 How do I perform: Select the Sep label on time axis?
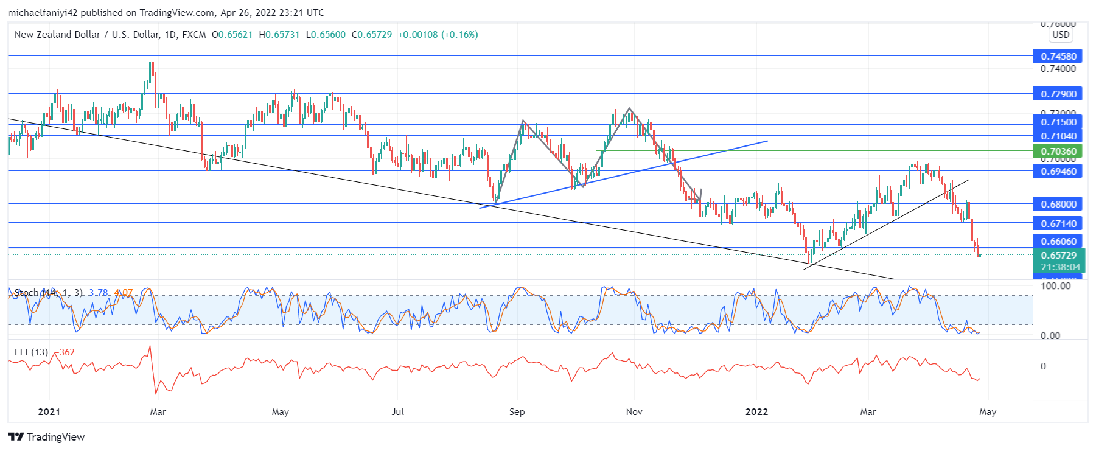517,412
